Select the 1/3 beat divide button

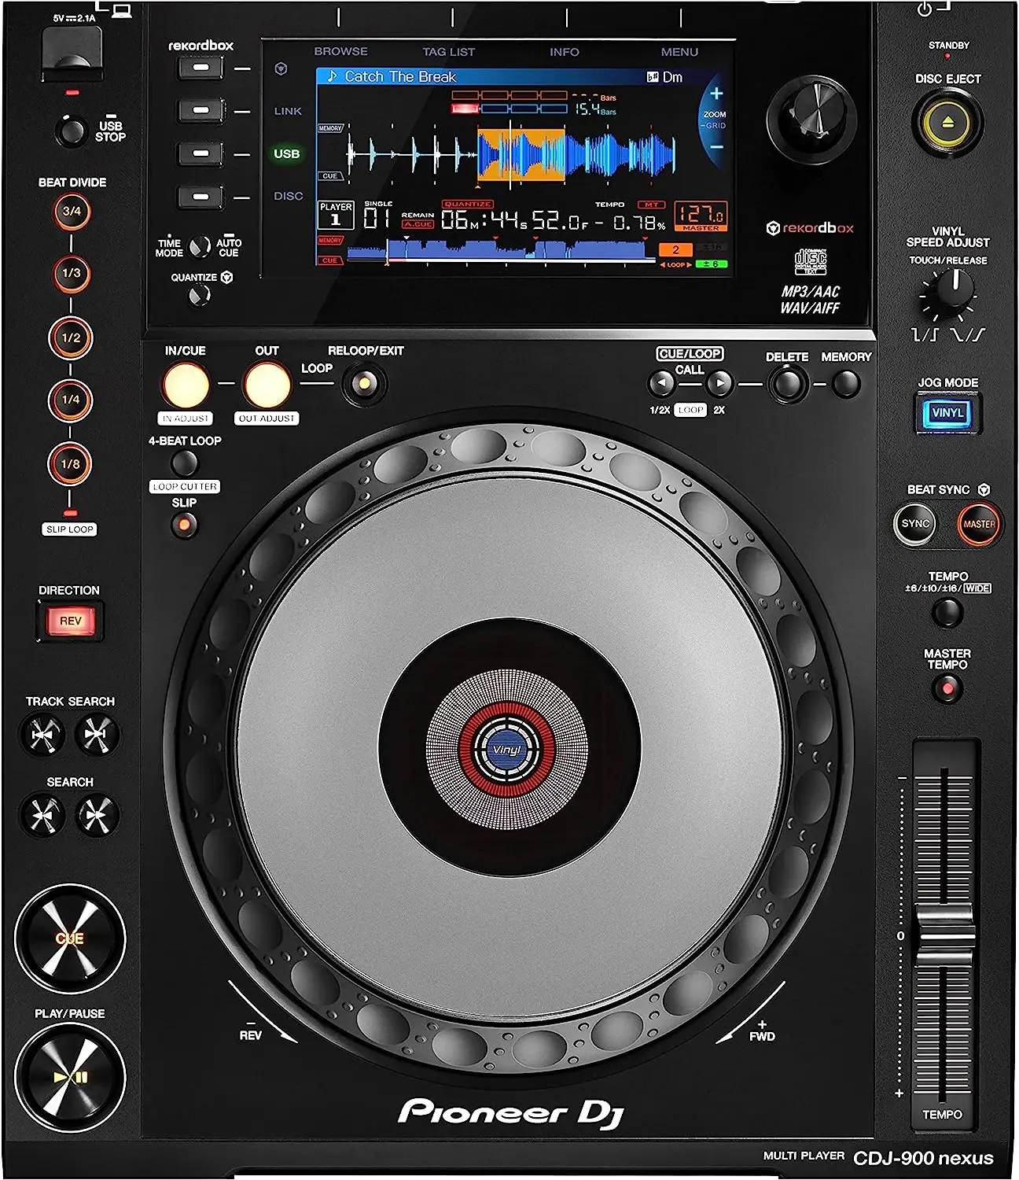(72, 274)
